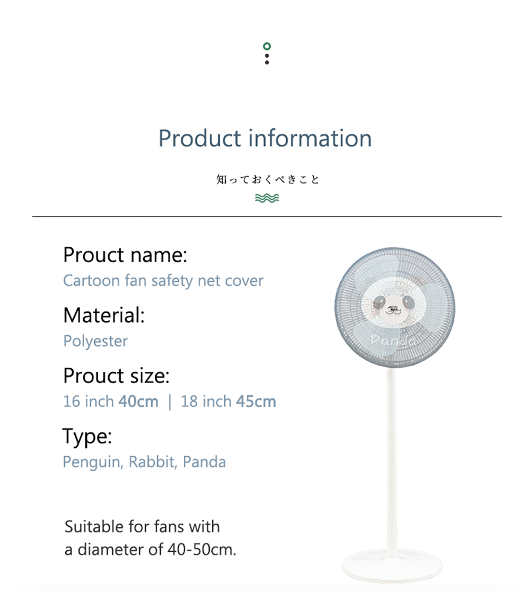Click the 'Prouct name:' label
The image size is (530, 591).
pyautogui.click(x=125, y=255)
